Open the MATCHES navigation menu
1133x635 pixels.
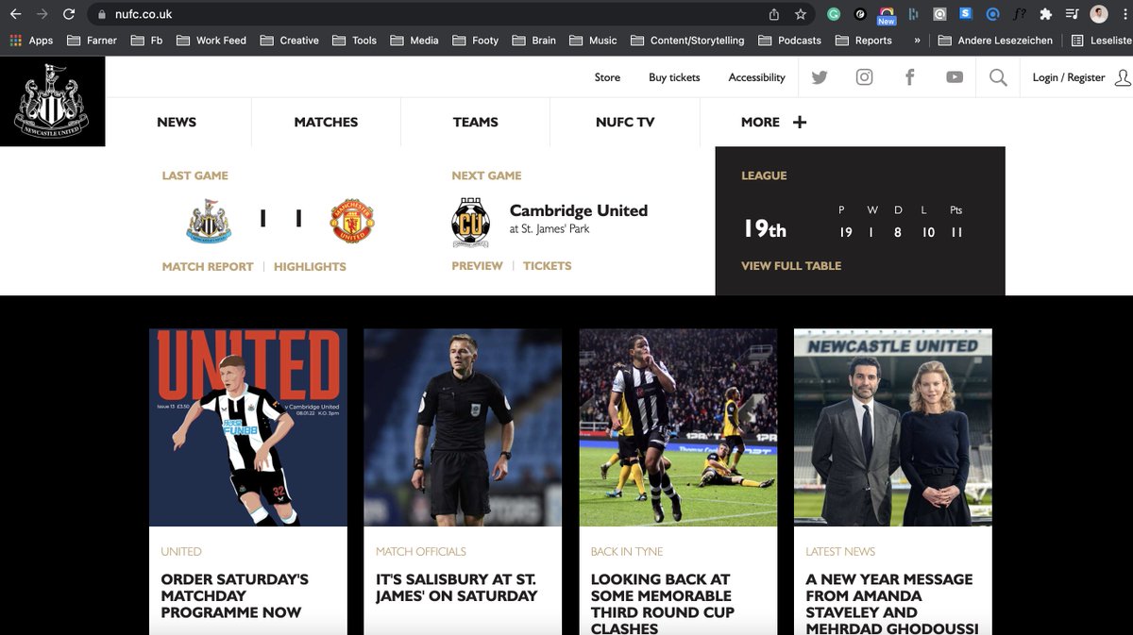point(326,122)
